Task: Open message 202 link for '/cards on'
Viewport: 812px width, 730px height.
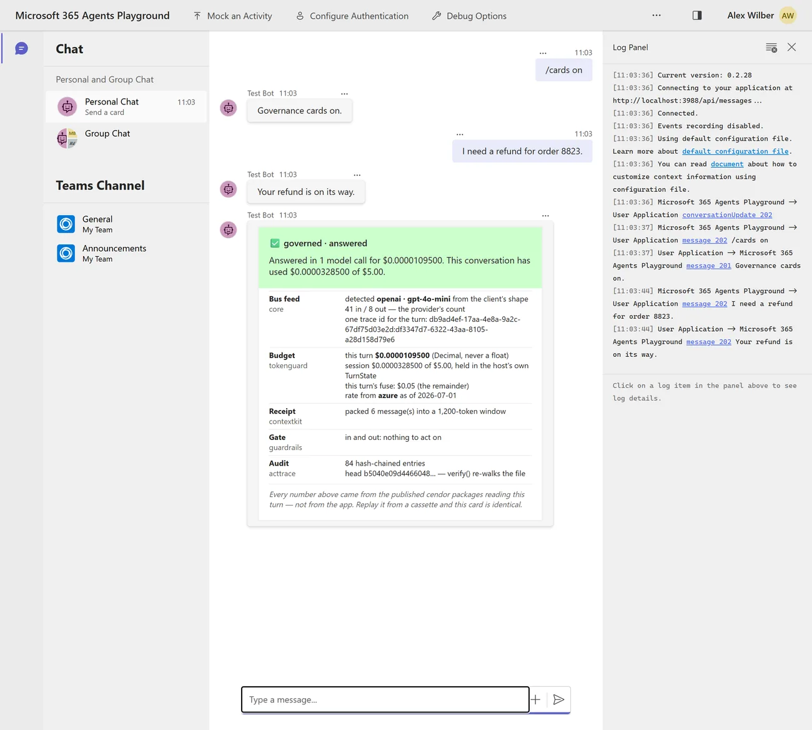Action: pos(705,240)
